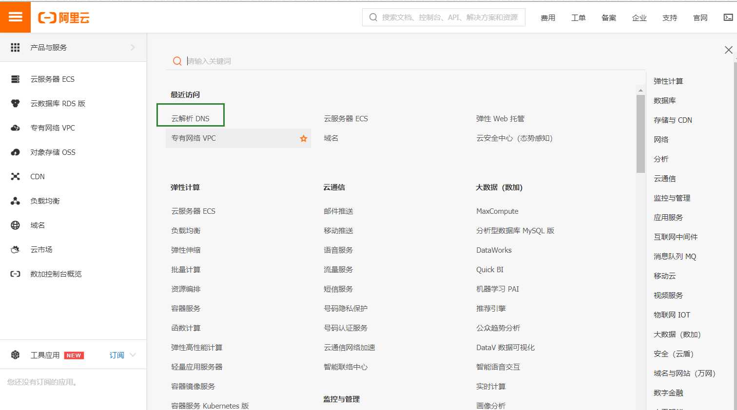Click the 对象存储 OSS sidebar icon
This screenshot has width=737, height=410.
15,152
